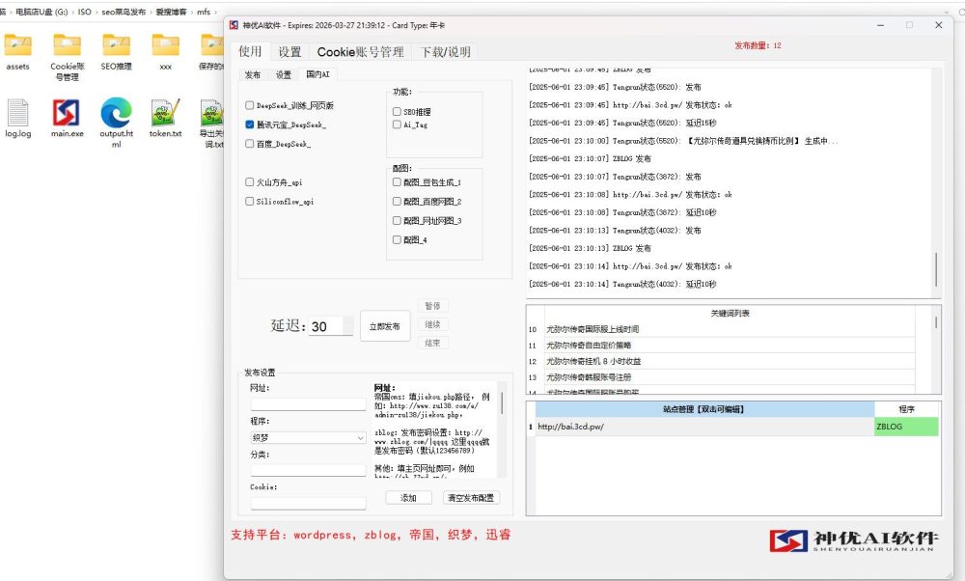Select keyword row 尤弥尔传奇自由定价策略
965x581 pixels.
pyautogui.click(x=731, y=346)
